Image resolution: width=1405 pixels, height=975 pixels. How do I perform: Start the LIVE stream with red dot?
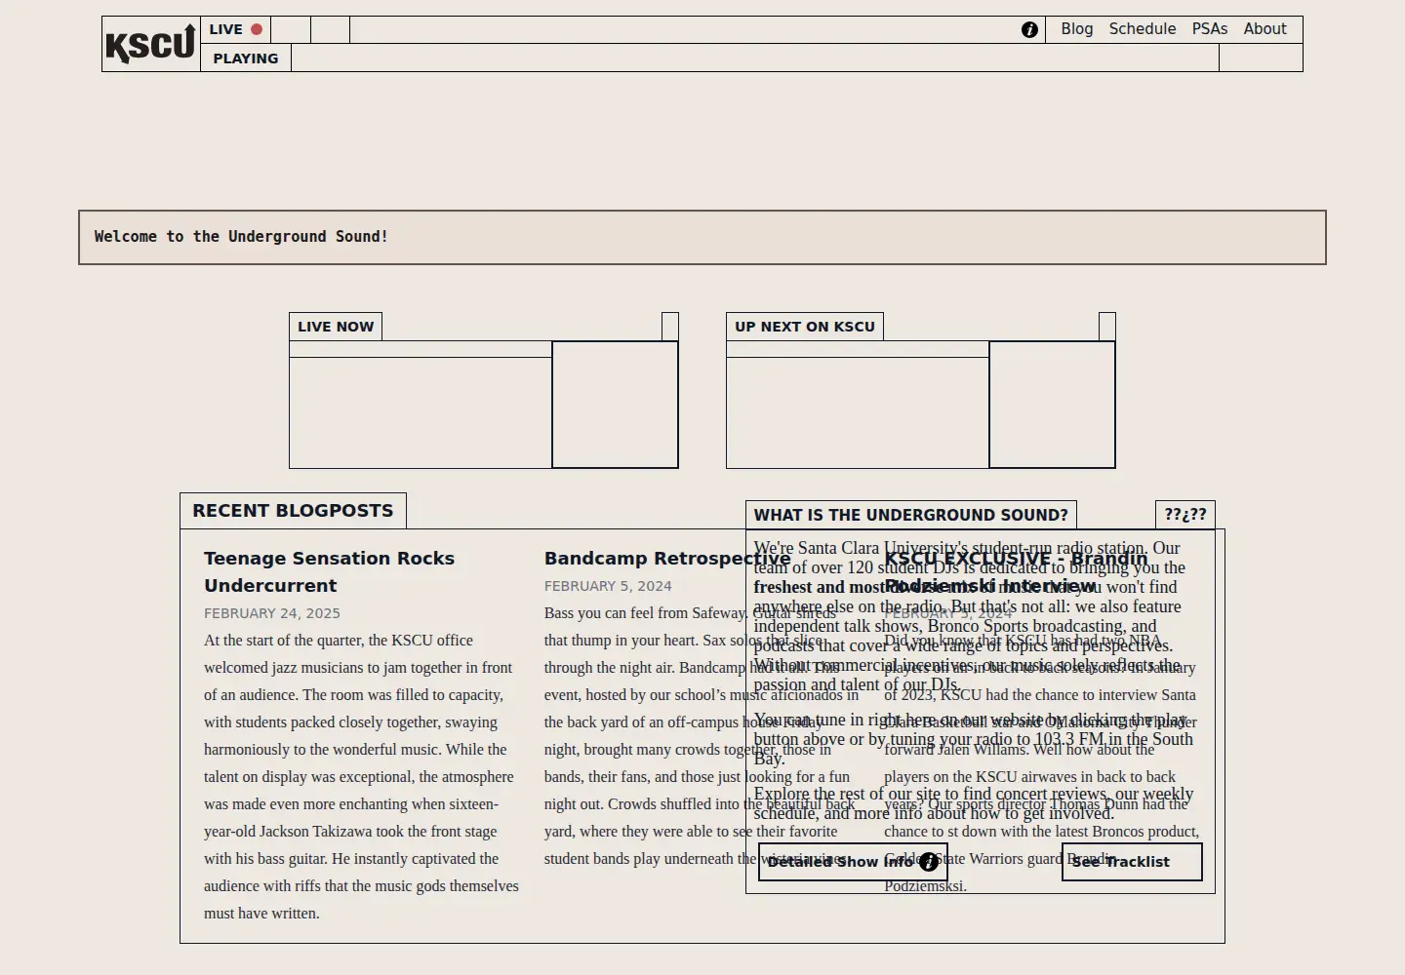(x=236, y=29)
